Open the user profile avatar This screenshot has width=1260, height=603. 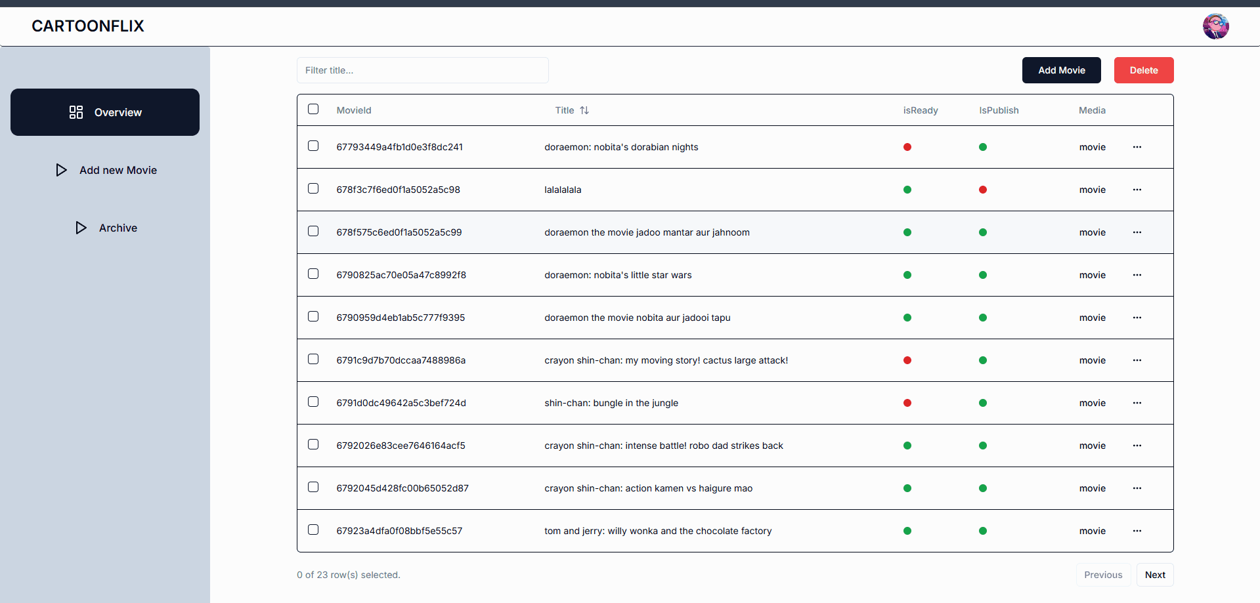pos(1215,26)
